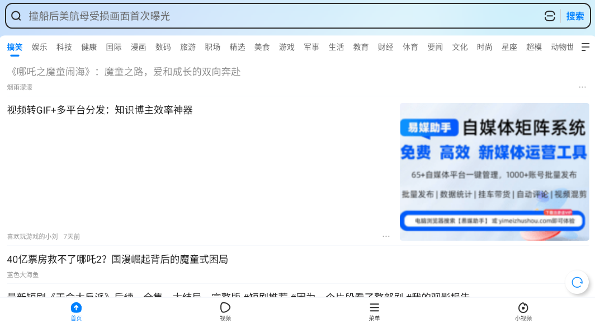Open the 健康 tab
This screenshot has width=595, height=323.
89,47
